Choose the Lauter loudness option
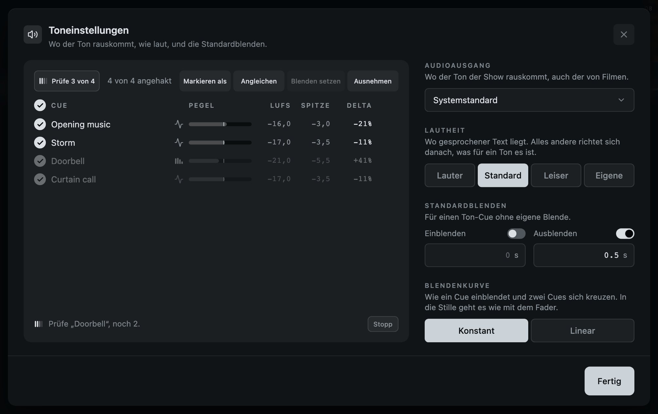Viewport: 658px width, 414px height. point(450,175)
